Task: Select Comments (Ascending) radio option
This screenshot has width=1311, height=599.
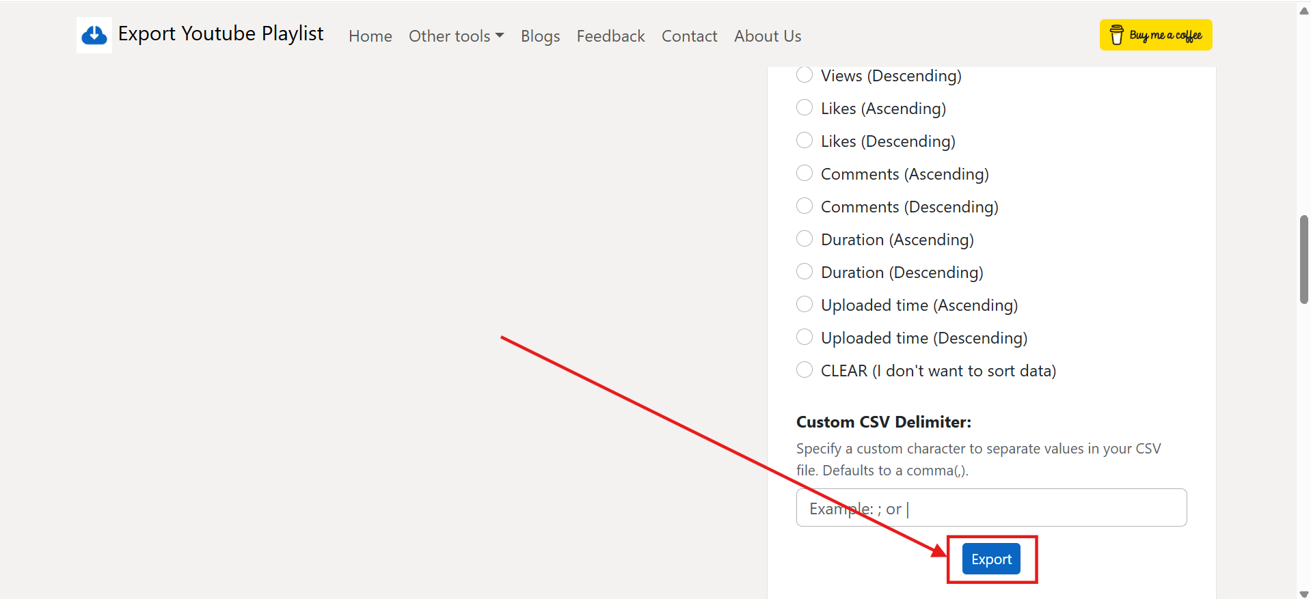Action: coord(805,173)
